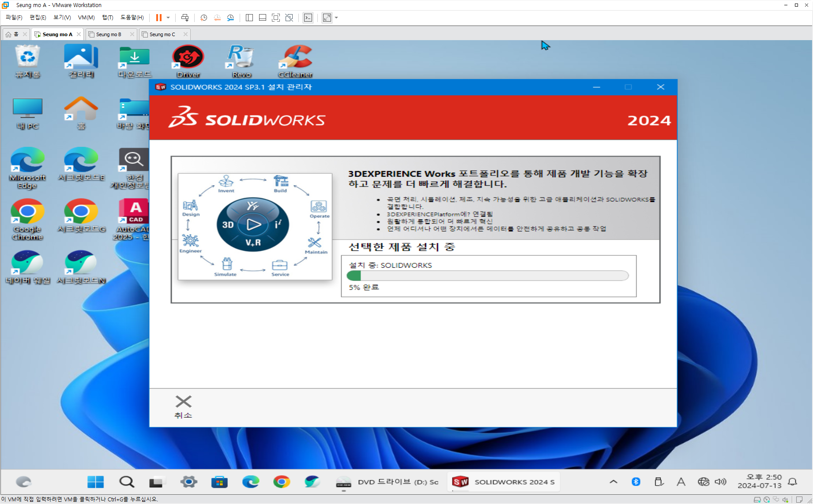
Task: Open the DVD 드라이브 (D:) taskbar item
Action: tap(388, 482)
